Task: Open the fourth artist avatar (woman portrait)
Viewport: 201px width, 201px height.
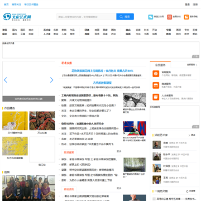Action: click(157, 180)
